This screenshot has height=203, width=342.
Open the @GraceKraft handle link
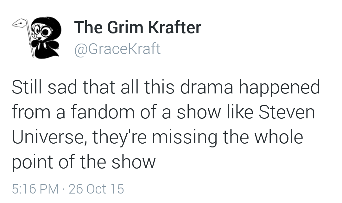117,49
